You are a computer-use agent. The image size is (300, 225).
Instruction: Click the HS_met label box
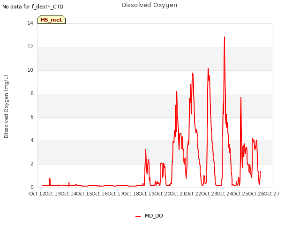click(52, 20)
